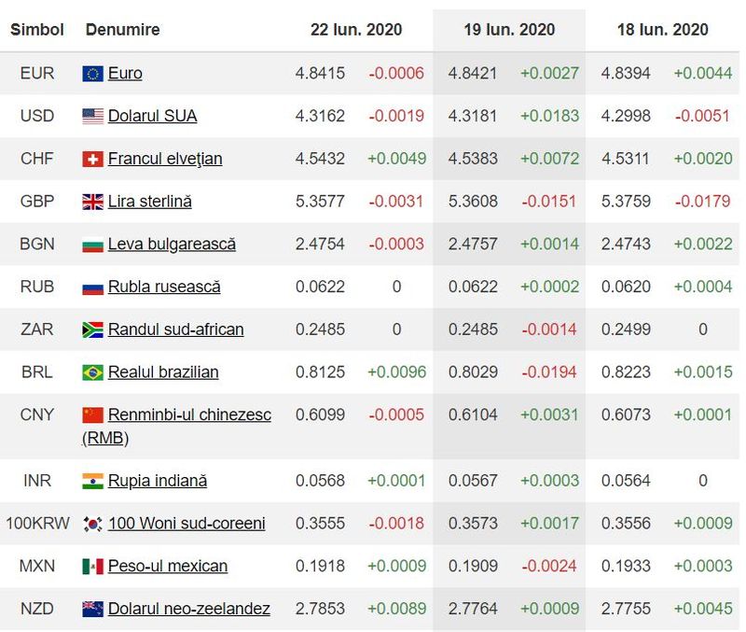Screen dimensions: 746x632
Task: Open the Peso-ul mexican link
Action: pyautogui.click(x=167, y=566)
